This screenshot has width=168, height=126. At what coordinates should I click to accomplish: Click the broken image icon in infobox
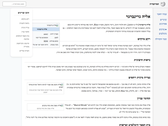[57, 25]
